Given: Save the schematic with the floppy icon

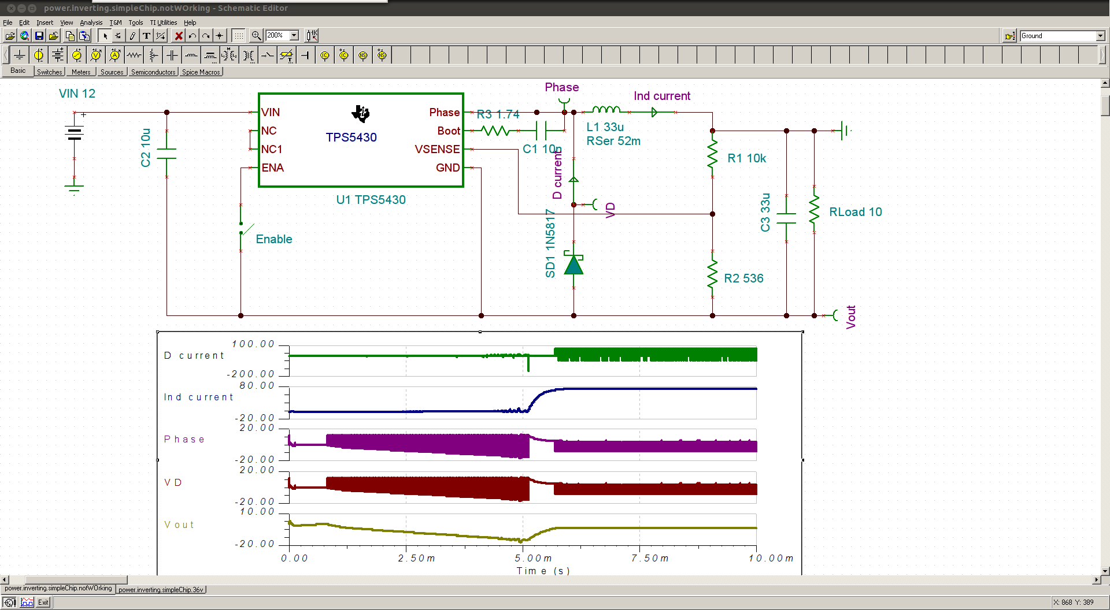Looking at the screenshot, I should (x=39, y=36).
